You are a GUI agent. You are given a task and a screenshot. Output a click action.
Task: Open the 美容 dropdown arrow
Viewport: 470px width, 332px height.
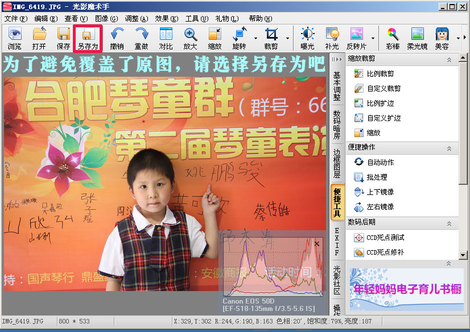point(458,38)
